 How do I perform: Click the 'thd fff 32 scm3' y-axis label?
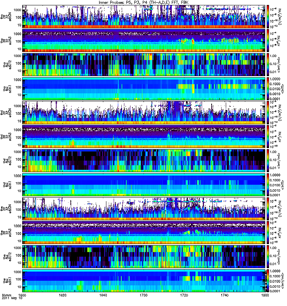tap(6, 137)
